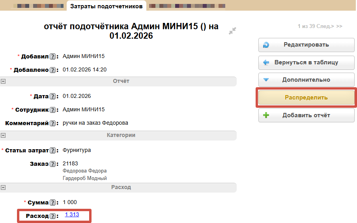Image resolution: width=357 pixels, height=223 pixels.
Task: Click the help icon beside Статья затрат
Action: coord(52,150)
